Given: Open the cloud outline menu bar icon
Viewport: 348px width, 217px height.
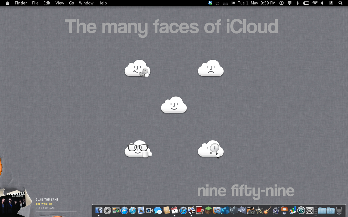Looking at the screenshot, I should click(x=217, y=3).
